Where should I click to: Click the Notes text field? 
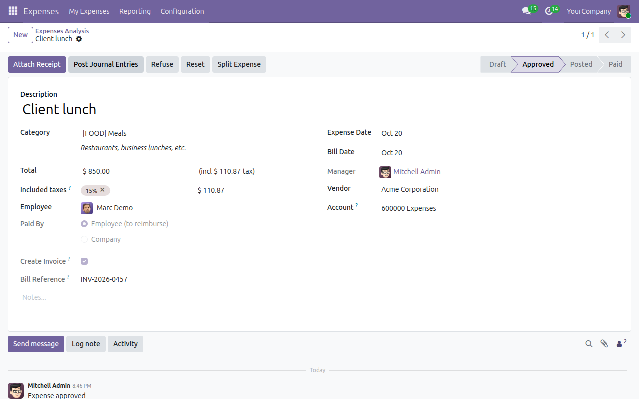pos(319,297)
